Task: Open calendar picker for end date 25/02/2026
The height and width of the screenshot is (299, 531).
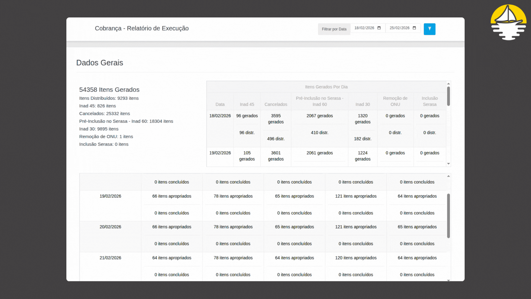Action: pos(414,28)
